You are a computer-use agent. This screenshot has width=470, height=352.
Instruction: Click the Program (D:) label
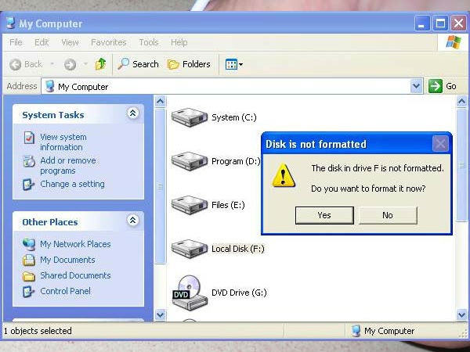[x=236, y=161]
